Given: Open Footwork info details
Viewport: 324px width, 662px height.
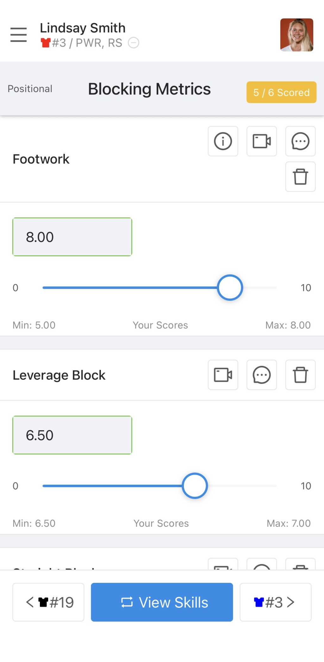Looking at the screenshot, I should 223,141.
